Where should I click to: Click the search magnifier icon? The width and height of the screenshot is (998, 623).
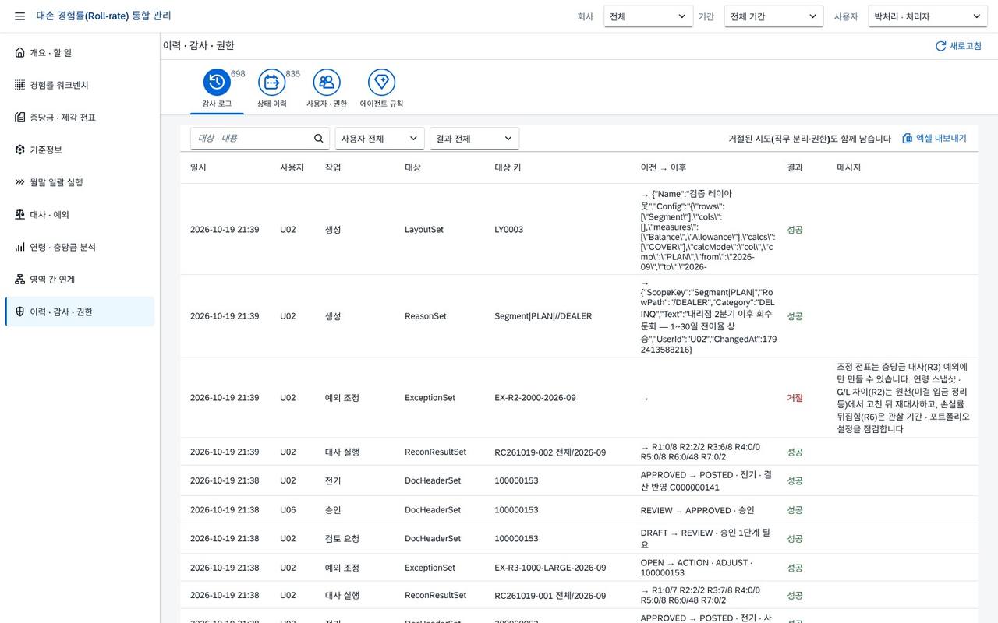(319, 139)
